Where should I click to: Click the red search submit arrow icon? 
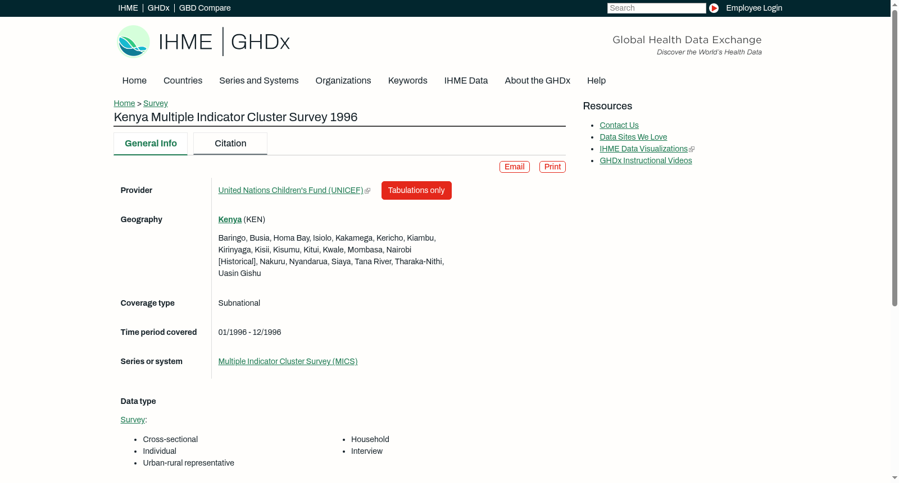pos(714,8)
